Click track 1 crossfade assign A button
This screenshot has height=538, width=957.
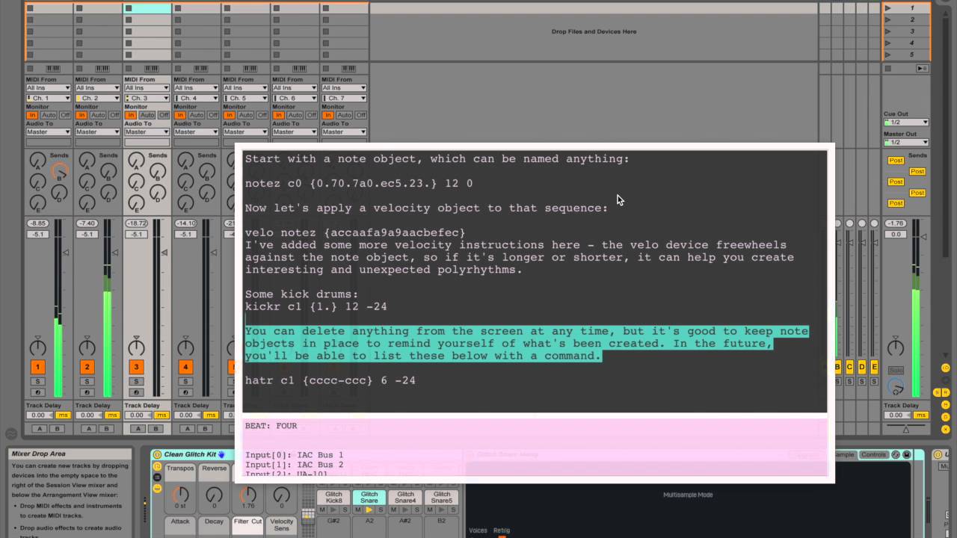(39, 429)
